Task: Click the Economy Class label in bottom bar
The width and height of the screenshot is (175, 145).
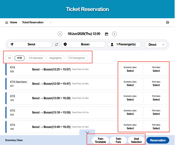Action: pyautogui.click(x=14, y=140)
